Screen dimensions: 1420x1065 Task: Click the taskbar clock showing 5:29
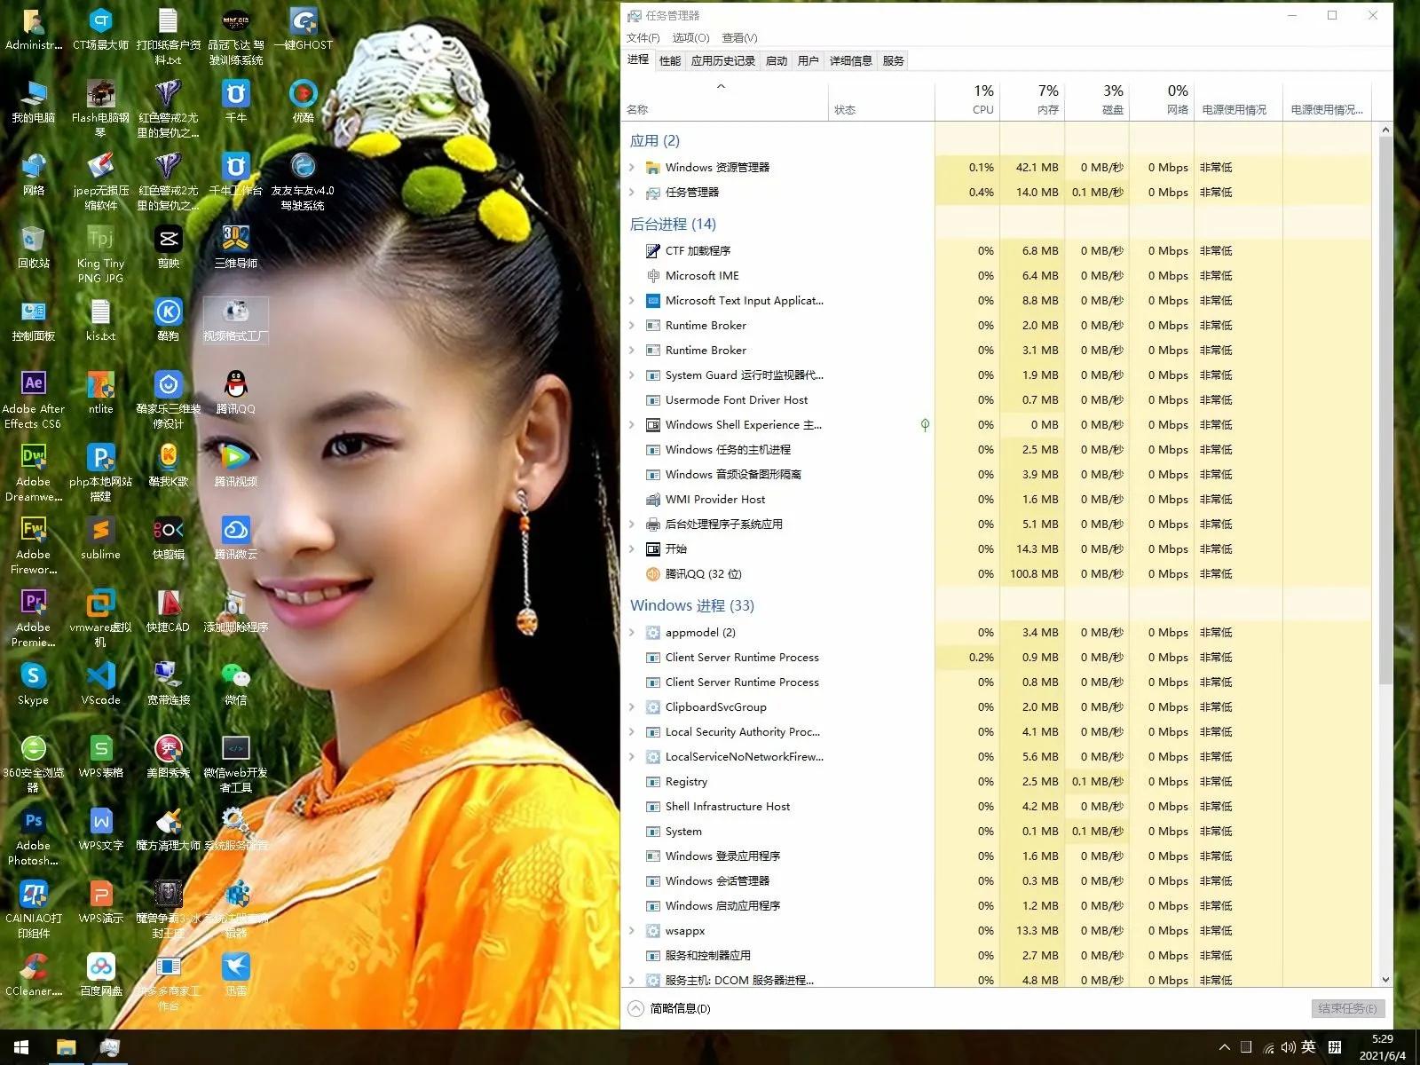tap(1382, 1047)
